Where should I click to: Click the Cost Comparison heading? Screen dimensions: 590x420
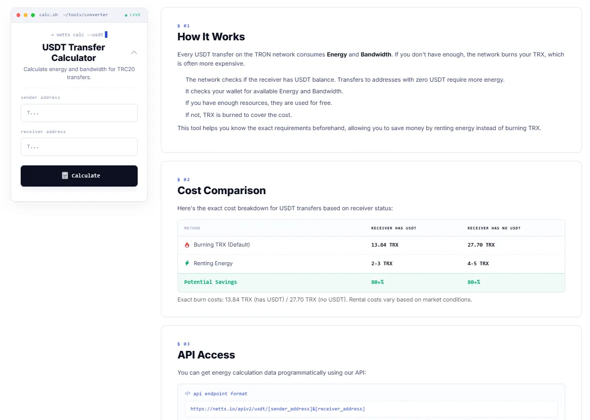[221, 191]
